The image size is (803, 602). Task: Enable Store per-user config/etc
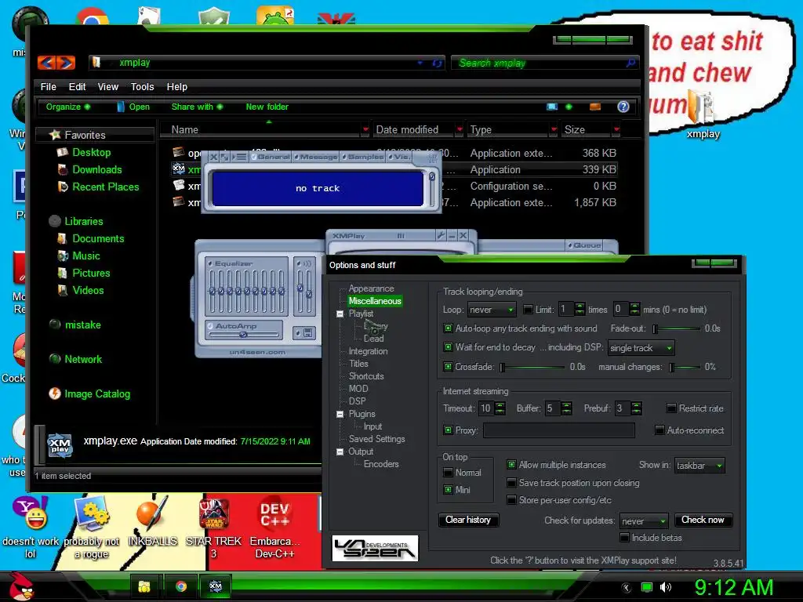pyautogui.click(x=511, y=499)
